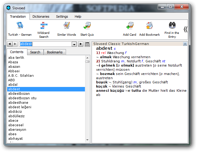Click the word list scrollbar down arrow
Viewport: 197px width, 152px height.
pos(87,140)
